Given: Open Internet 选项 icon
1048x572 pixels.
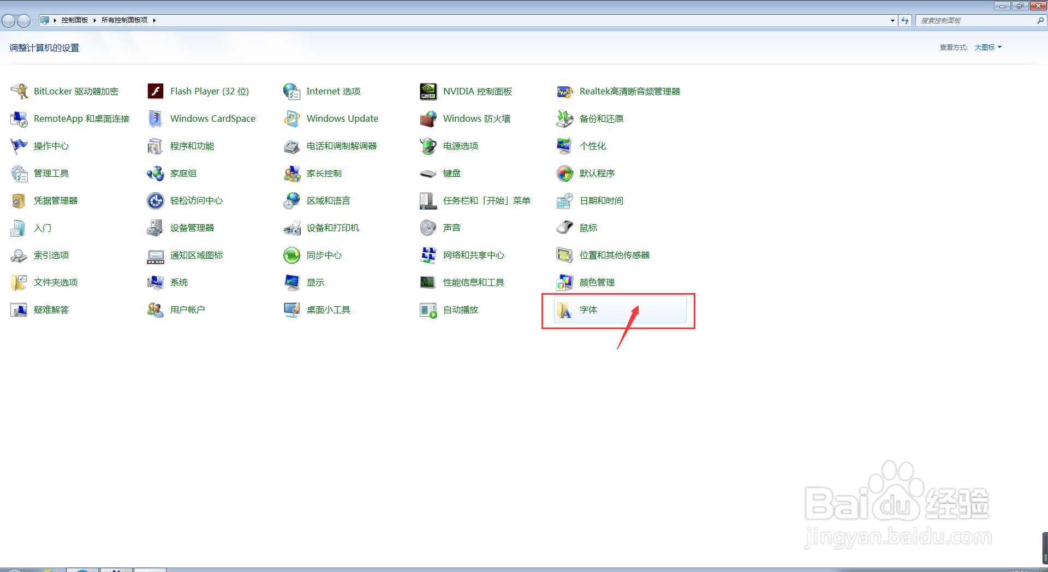Looking at the screenshot, I should tap(292, 91).
